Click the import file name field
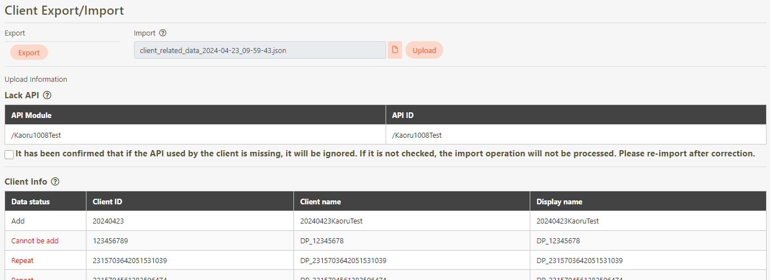This screenshot has height=280, width=770. pyautogui.click(x=260, y=50)
